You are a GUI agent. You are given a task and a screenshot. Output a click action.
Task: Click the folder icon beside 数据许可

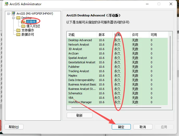click(x=18, y=34)
